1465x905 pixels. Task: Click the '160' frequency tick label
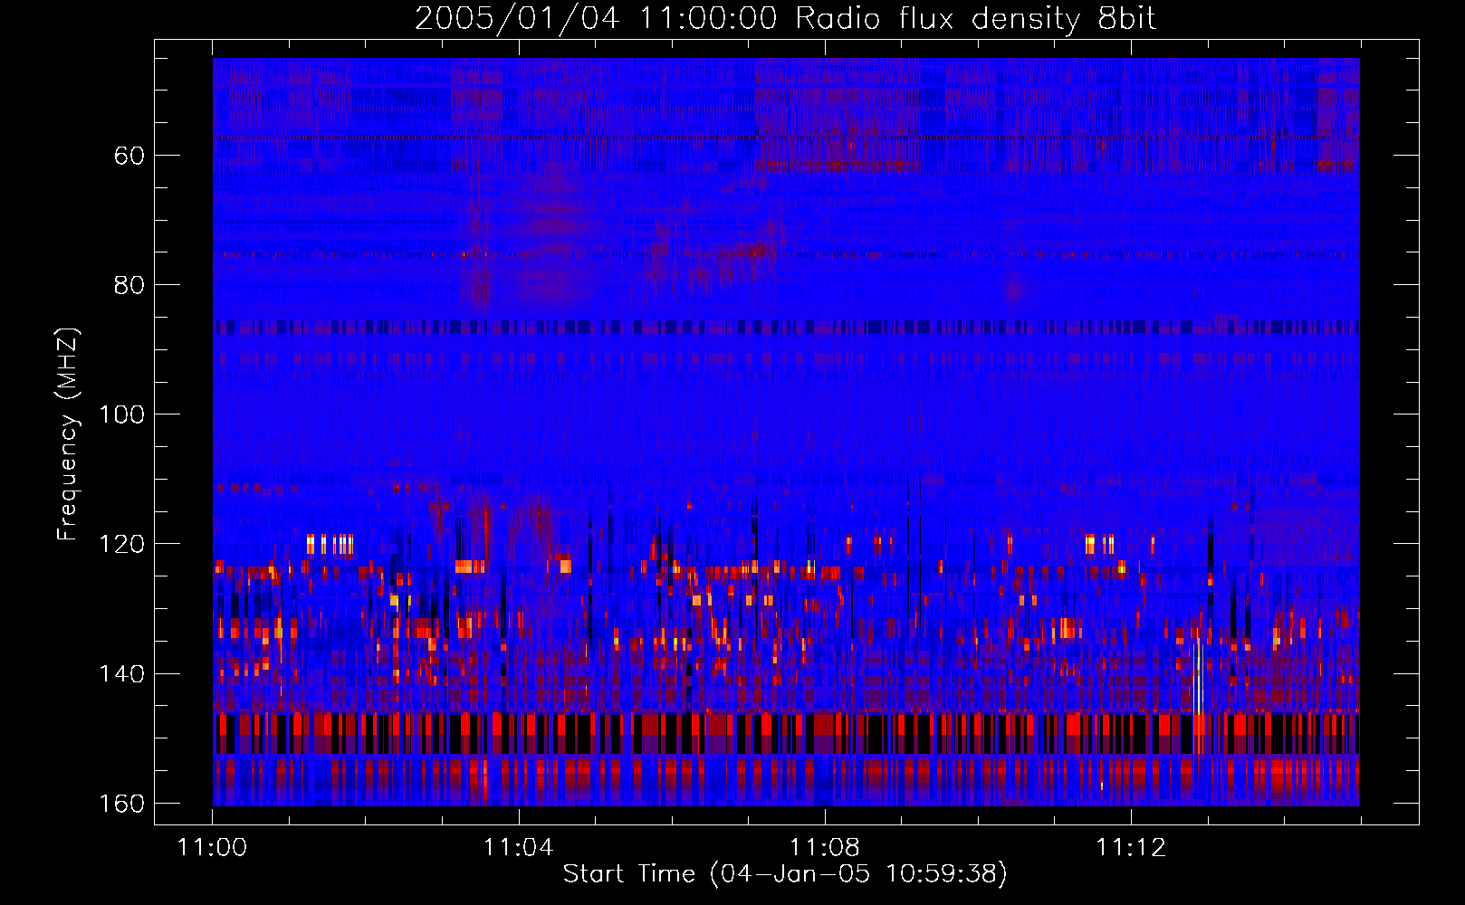point(121,804)
